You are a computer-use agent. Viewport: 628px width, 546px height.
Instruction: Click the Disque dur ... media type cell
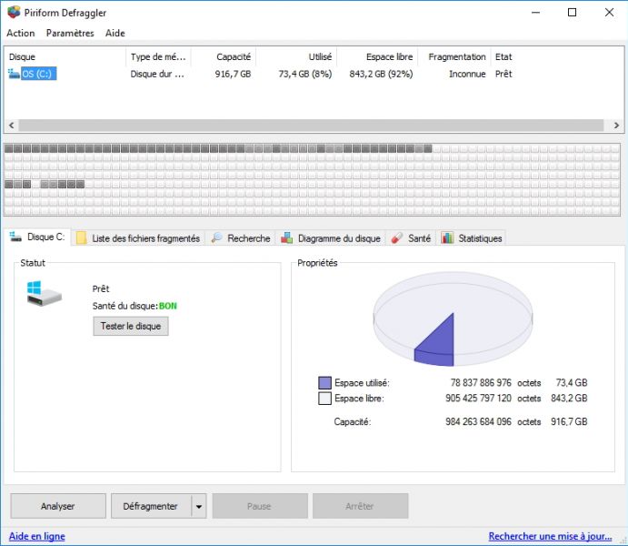157,74
